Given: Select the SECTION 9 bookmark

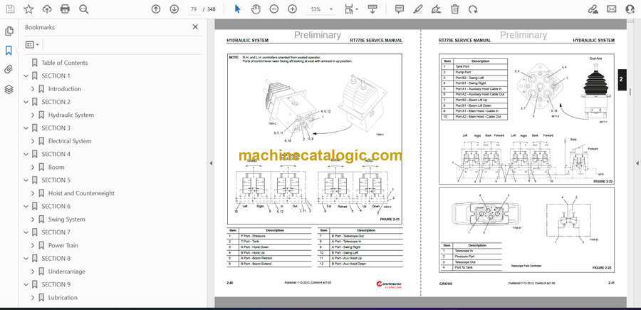Looking at the screenshot, I should click(56, 284).
